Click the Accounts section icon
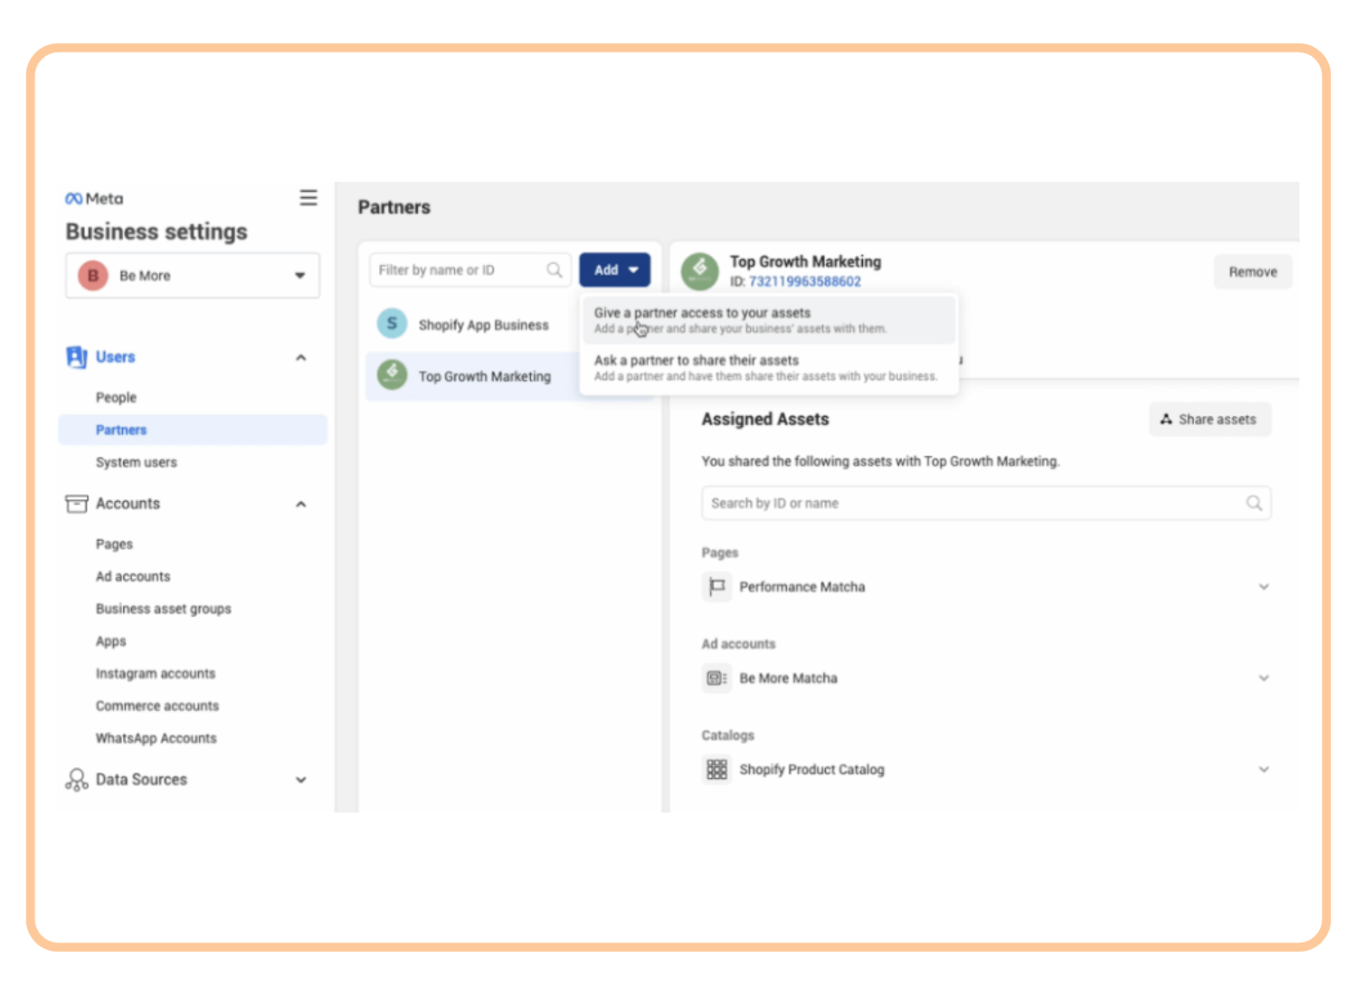 (77, 503)
